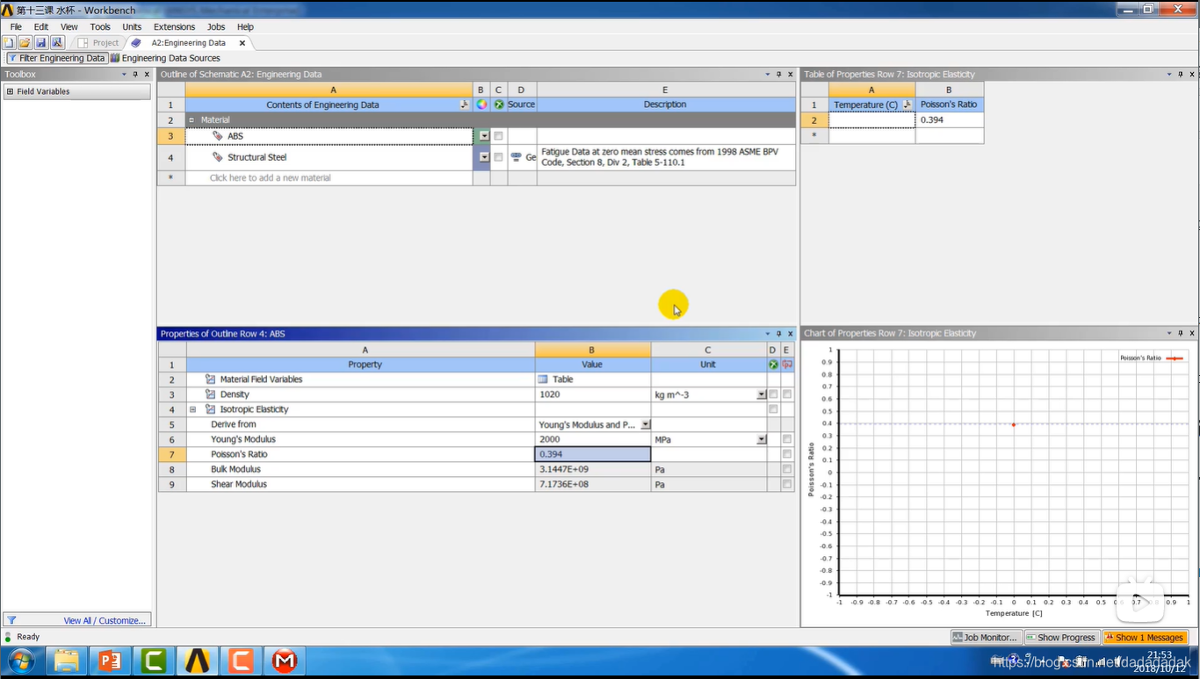Close the Outline of Schematic panel

[790, 75]
